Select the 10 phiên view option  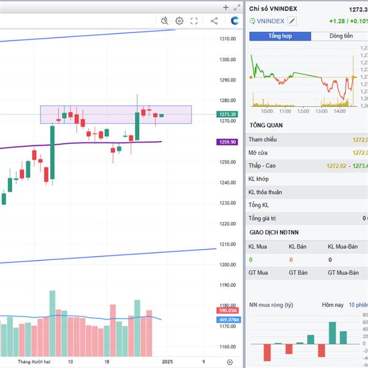[358, 305]
